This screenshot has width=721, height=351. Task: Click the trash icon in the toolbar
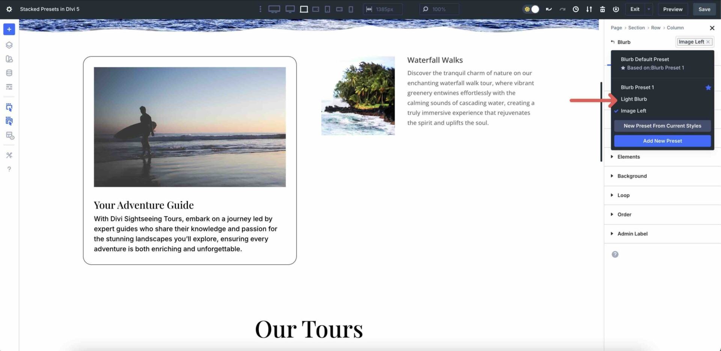click(603, 9)
